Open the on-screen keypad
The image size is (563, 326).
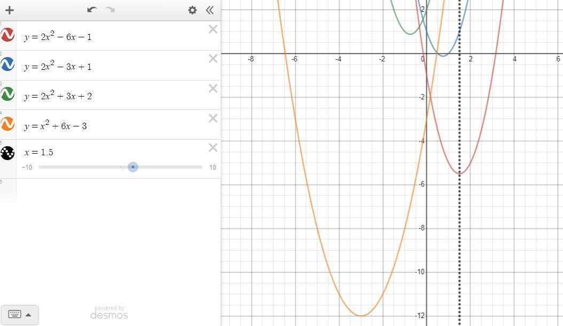pyautogui.click(x=19, y=314)
